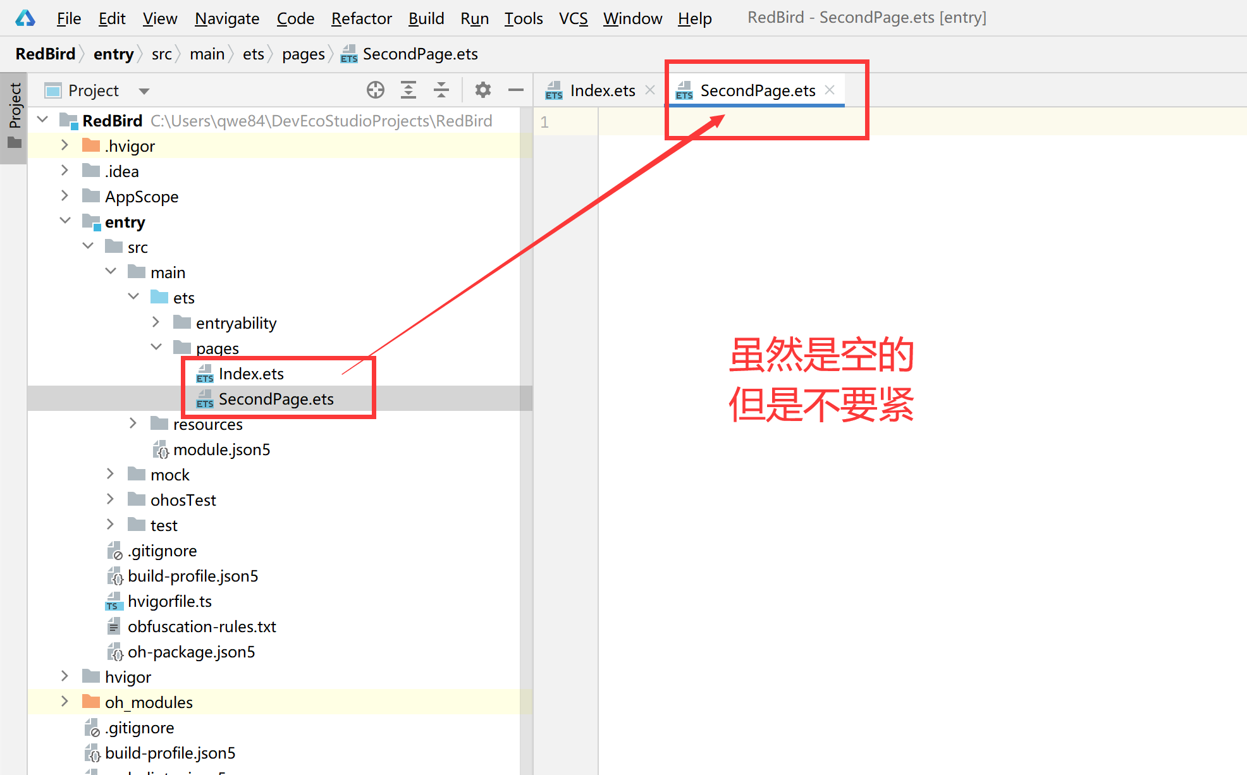
Task: Close the Index.ets editor tab
Action: pos(650,90)
